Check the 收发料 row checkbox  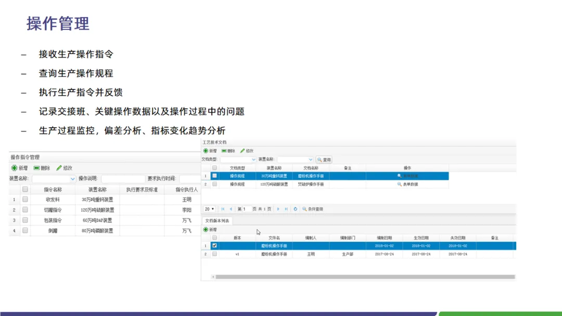pos(25,200)
